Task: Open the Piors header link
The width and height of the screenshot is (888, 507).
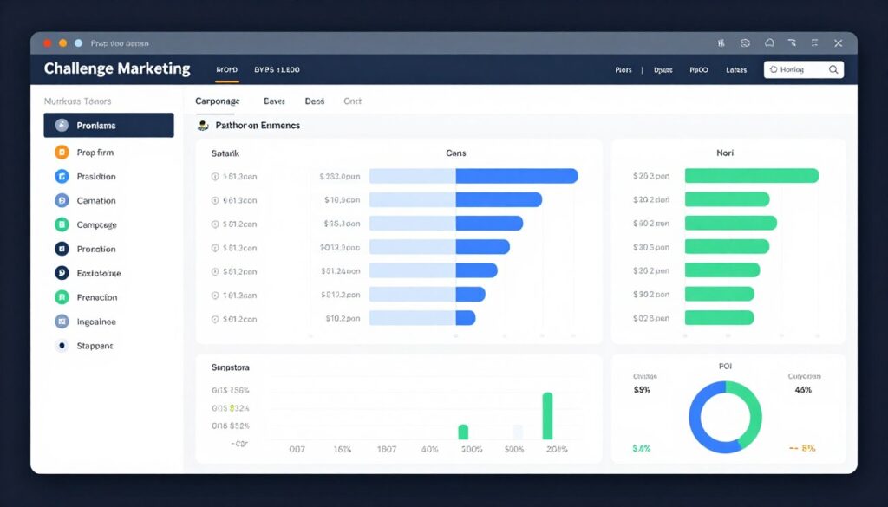Action: click(x=624, y=70)
